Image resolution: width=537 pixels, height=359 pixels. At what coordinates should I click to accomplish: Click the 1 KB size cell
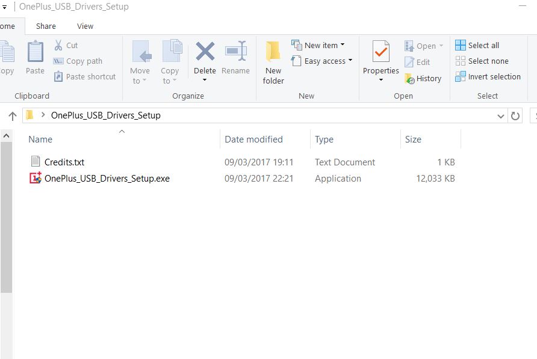pyautogui.click(x=446, y=162)
